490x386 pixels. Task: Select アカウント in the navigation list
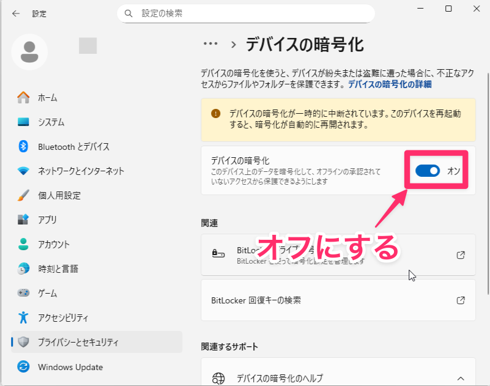pyautogui.click(x=53, y=244)
